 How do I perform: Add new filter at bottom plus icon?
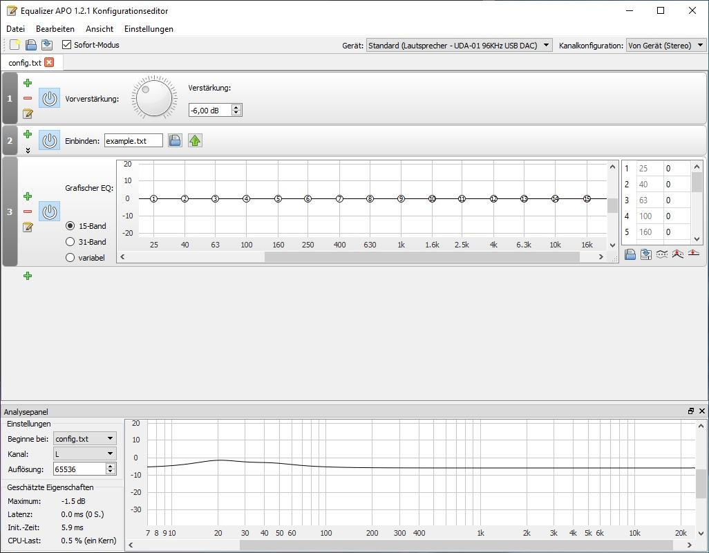tap(28, 276)
